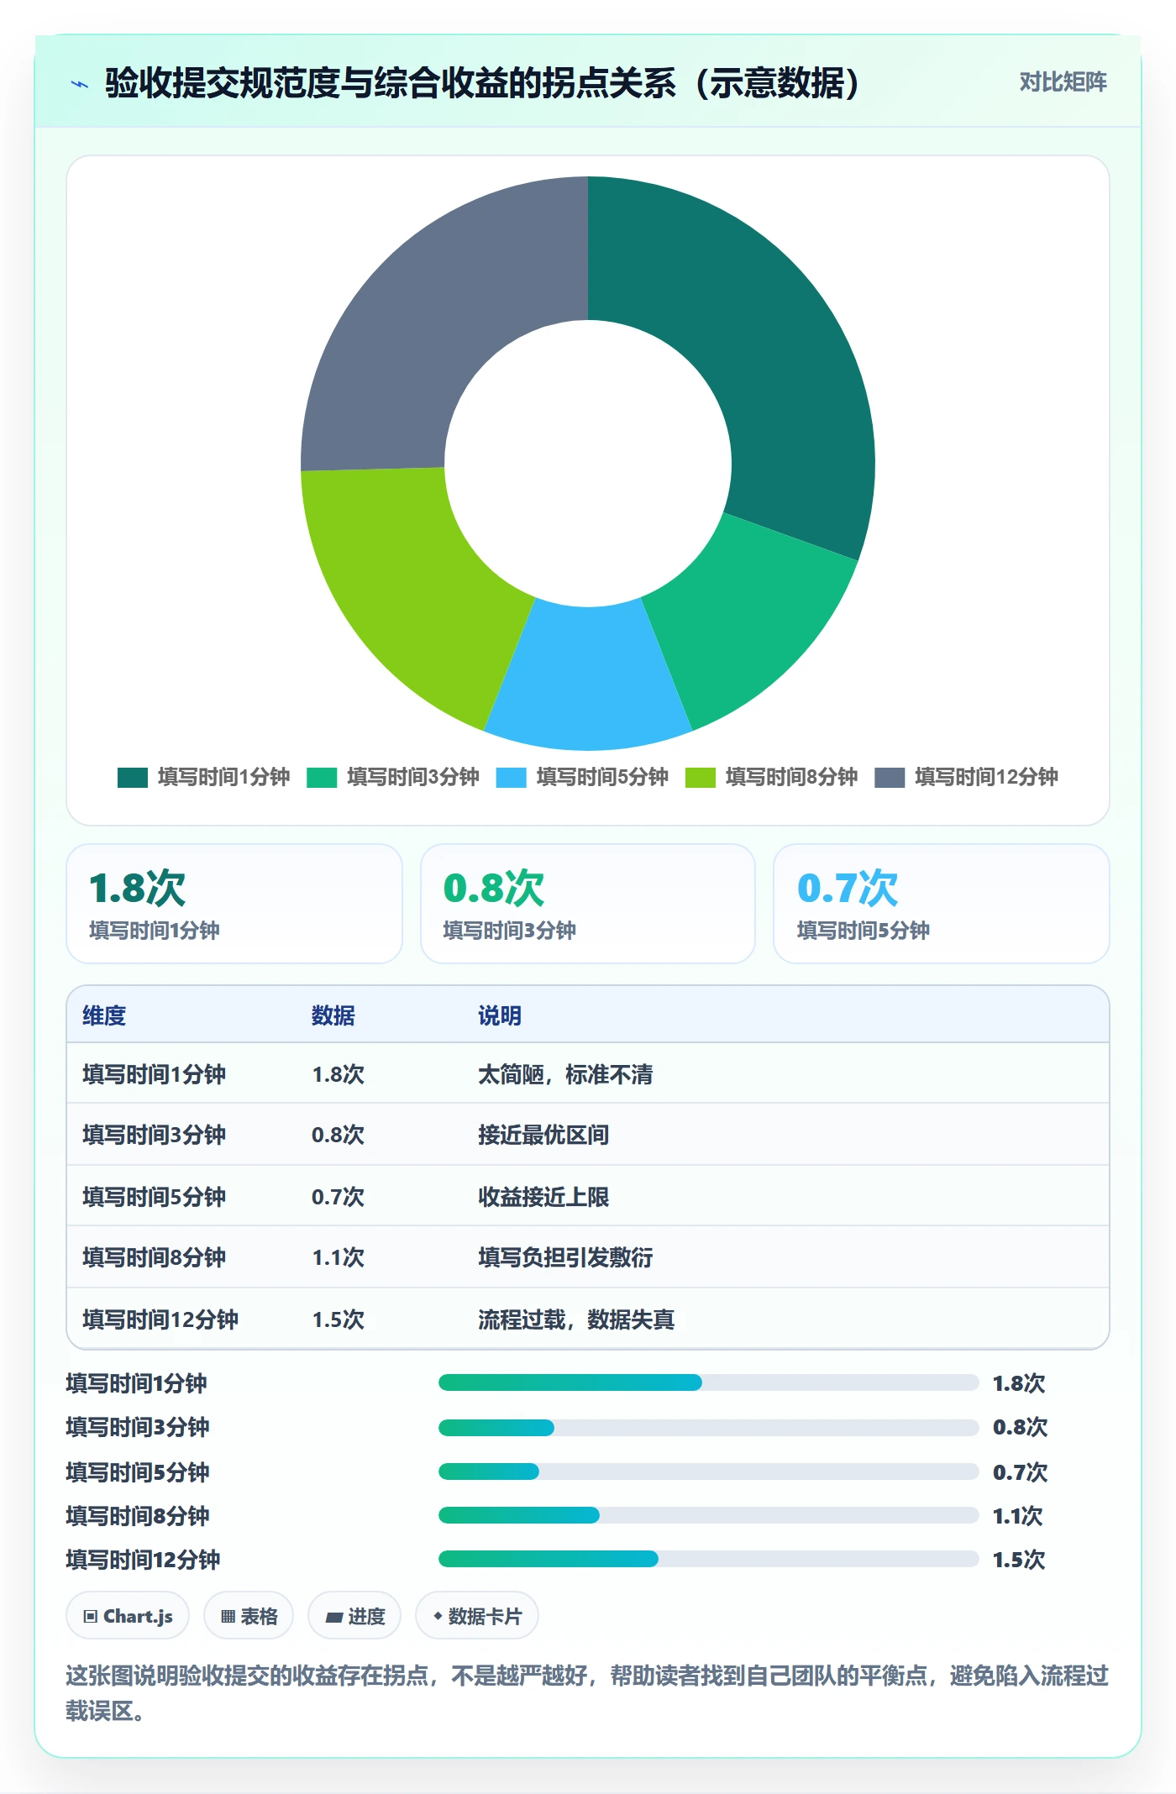Toggle legend swatch for 填写时间5分钟
This screenshot has height=1794, width=1176.
(511, 778)
